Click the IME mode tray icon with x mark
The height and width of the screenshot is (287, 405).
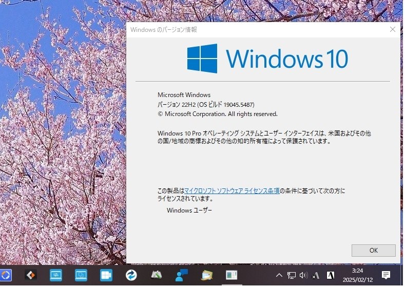(315, 276)
